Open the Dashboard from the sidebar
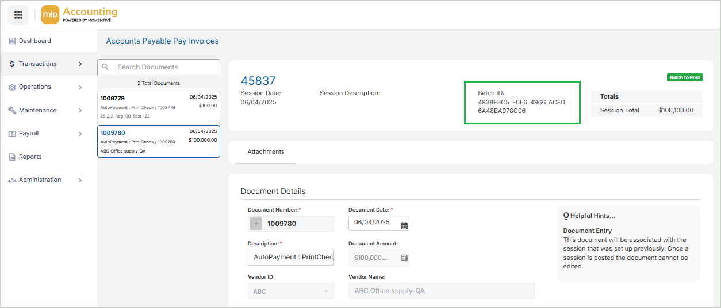Screen dimensions: 721x308 click(x=34, y=41)
